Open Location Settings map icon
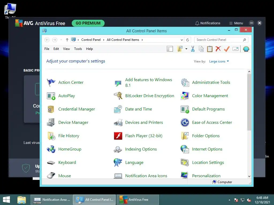The width and height of the screenshot is (274, 205). [x=185, y=163]
